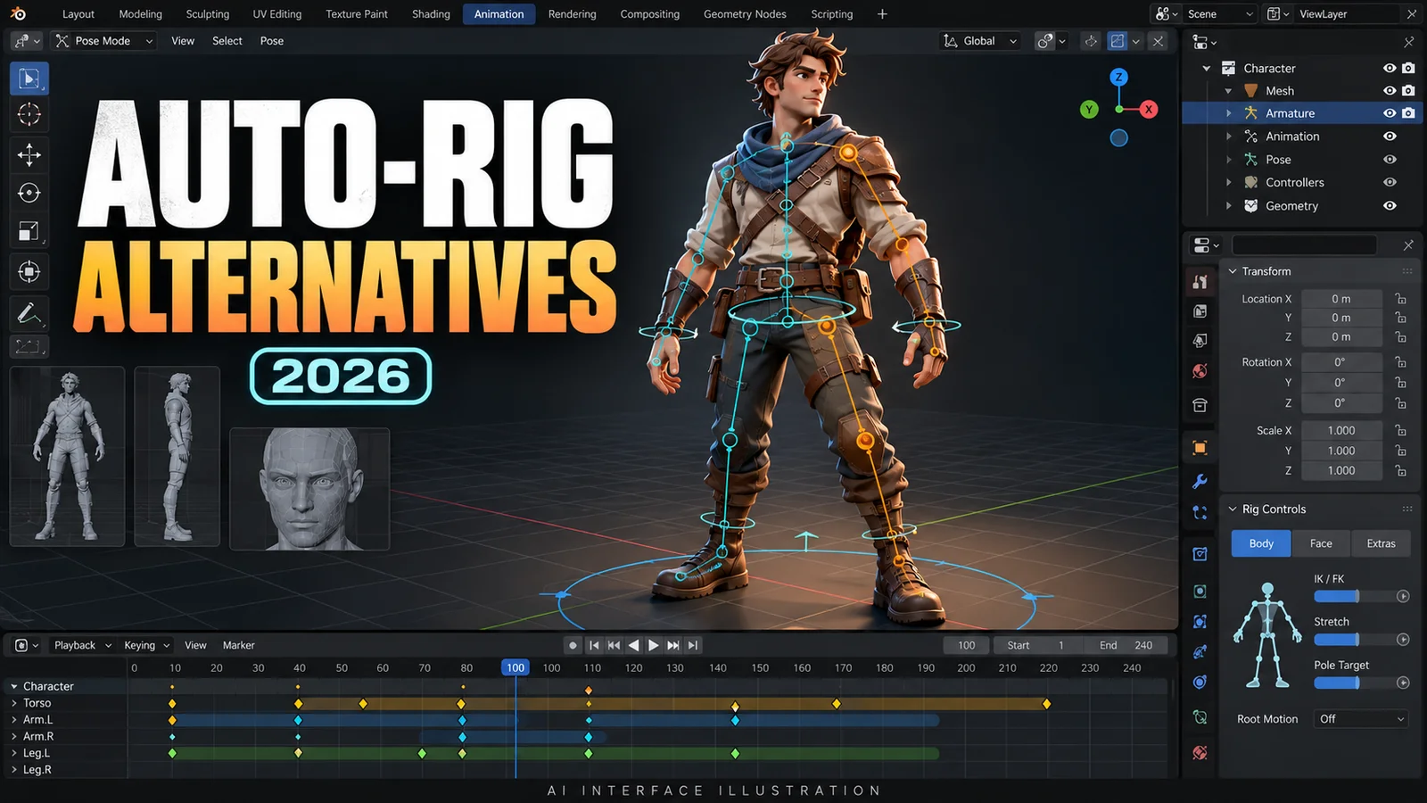Open the Keying menu in timeline

coord(146,645)
